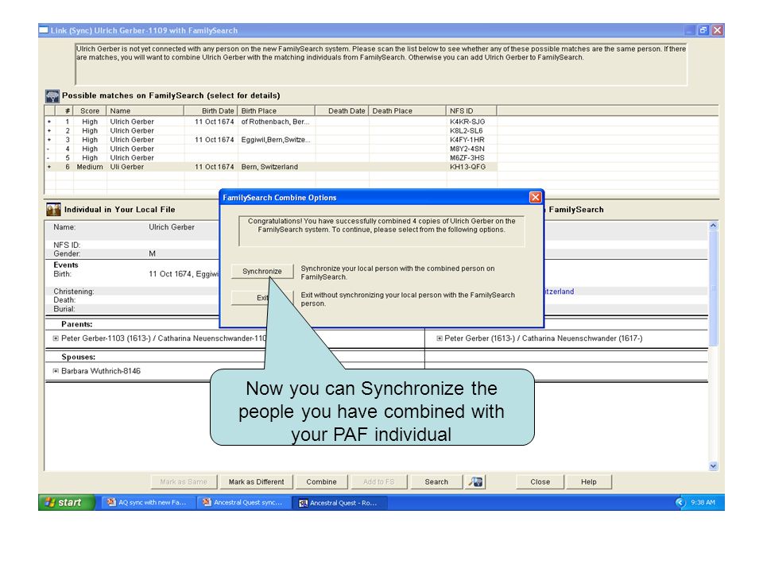Expand Peter Gerber-1103 parents in local file
Image resolution: width=763 pixels, height=572 pixels.
[56, 338]
